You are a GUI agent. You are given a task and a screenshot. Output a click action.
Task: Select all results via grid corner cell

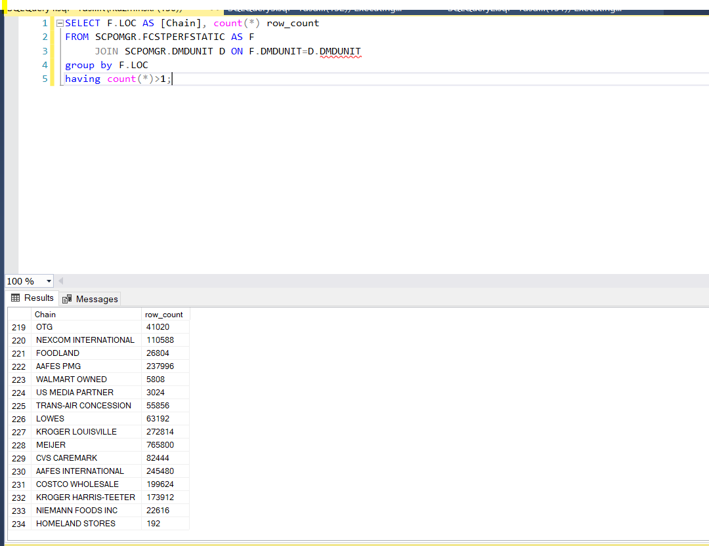[x=18, y=315]
